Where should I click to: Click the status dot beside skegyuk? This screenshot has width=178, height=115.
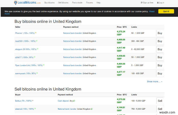(x=38, y=49)
